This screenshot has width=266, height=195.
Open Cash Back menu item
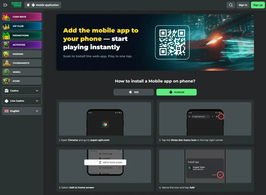pos(22,17)
